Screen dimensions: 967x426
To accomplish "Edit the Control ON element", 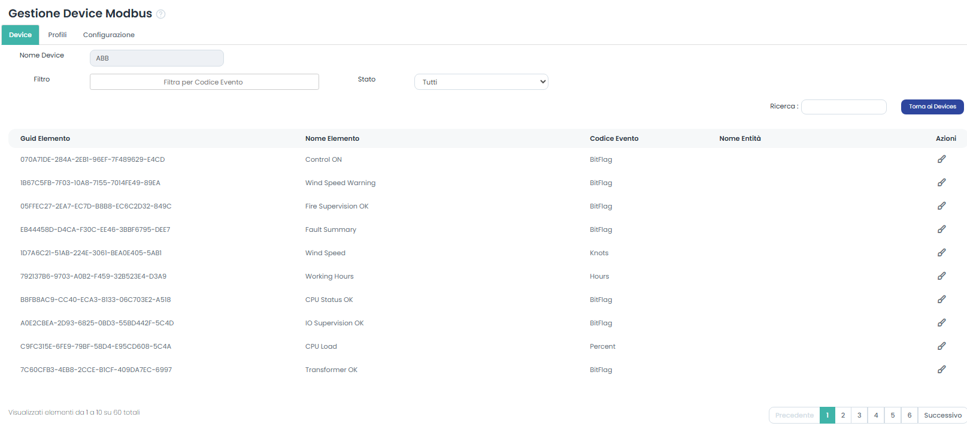I will [941, 159].
